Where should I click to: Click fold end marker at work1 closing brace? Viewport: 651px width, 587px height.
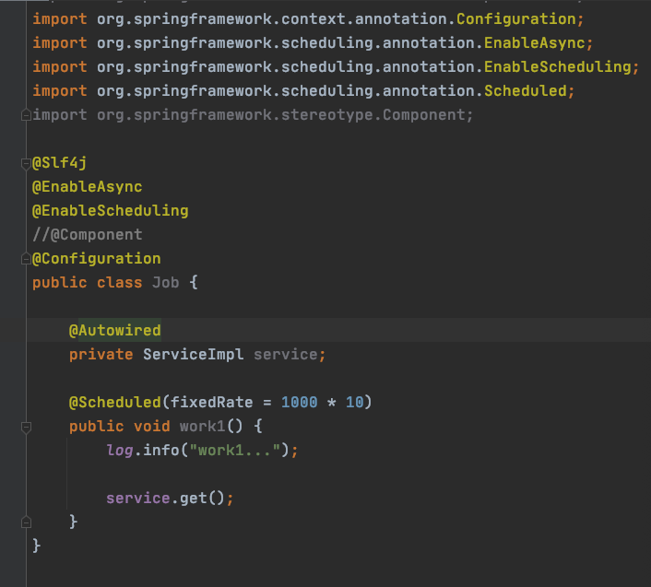coord(26,522)
